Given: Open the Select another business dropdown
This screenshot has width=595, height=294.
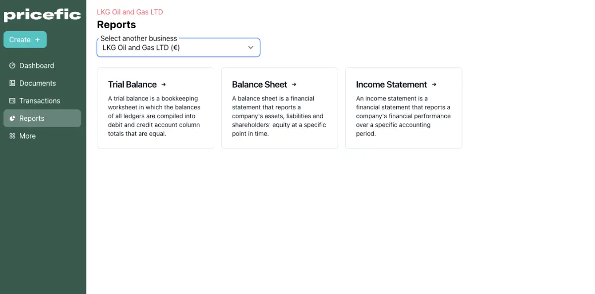Looking at the screenshot, I should point(178,48).
